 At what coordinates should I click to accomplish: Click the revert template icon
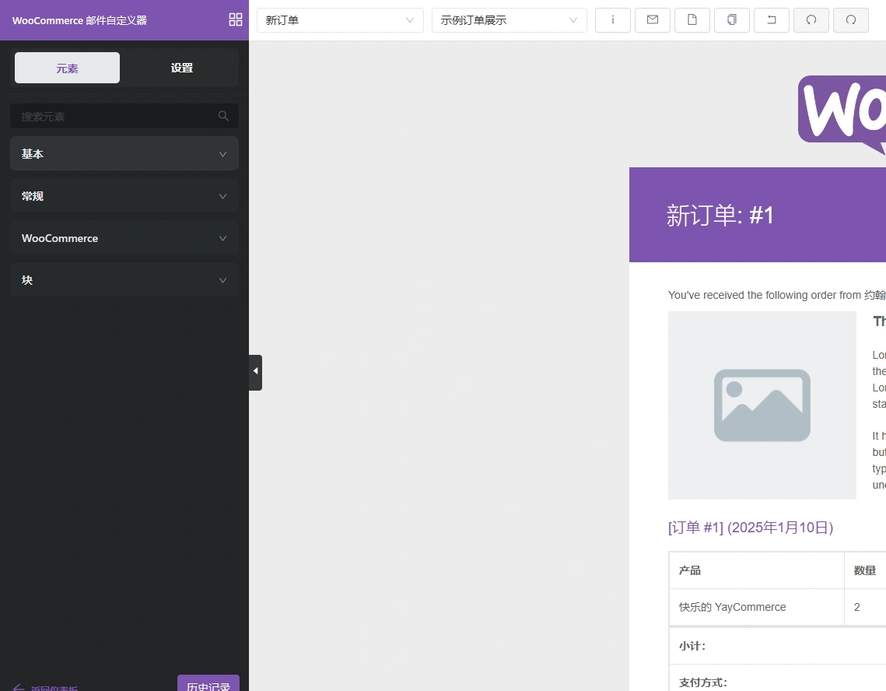(x=771, y=20)
